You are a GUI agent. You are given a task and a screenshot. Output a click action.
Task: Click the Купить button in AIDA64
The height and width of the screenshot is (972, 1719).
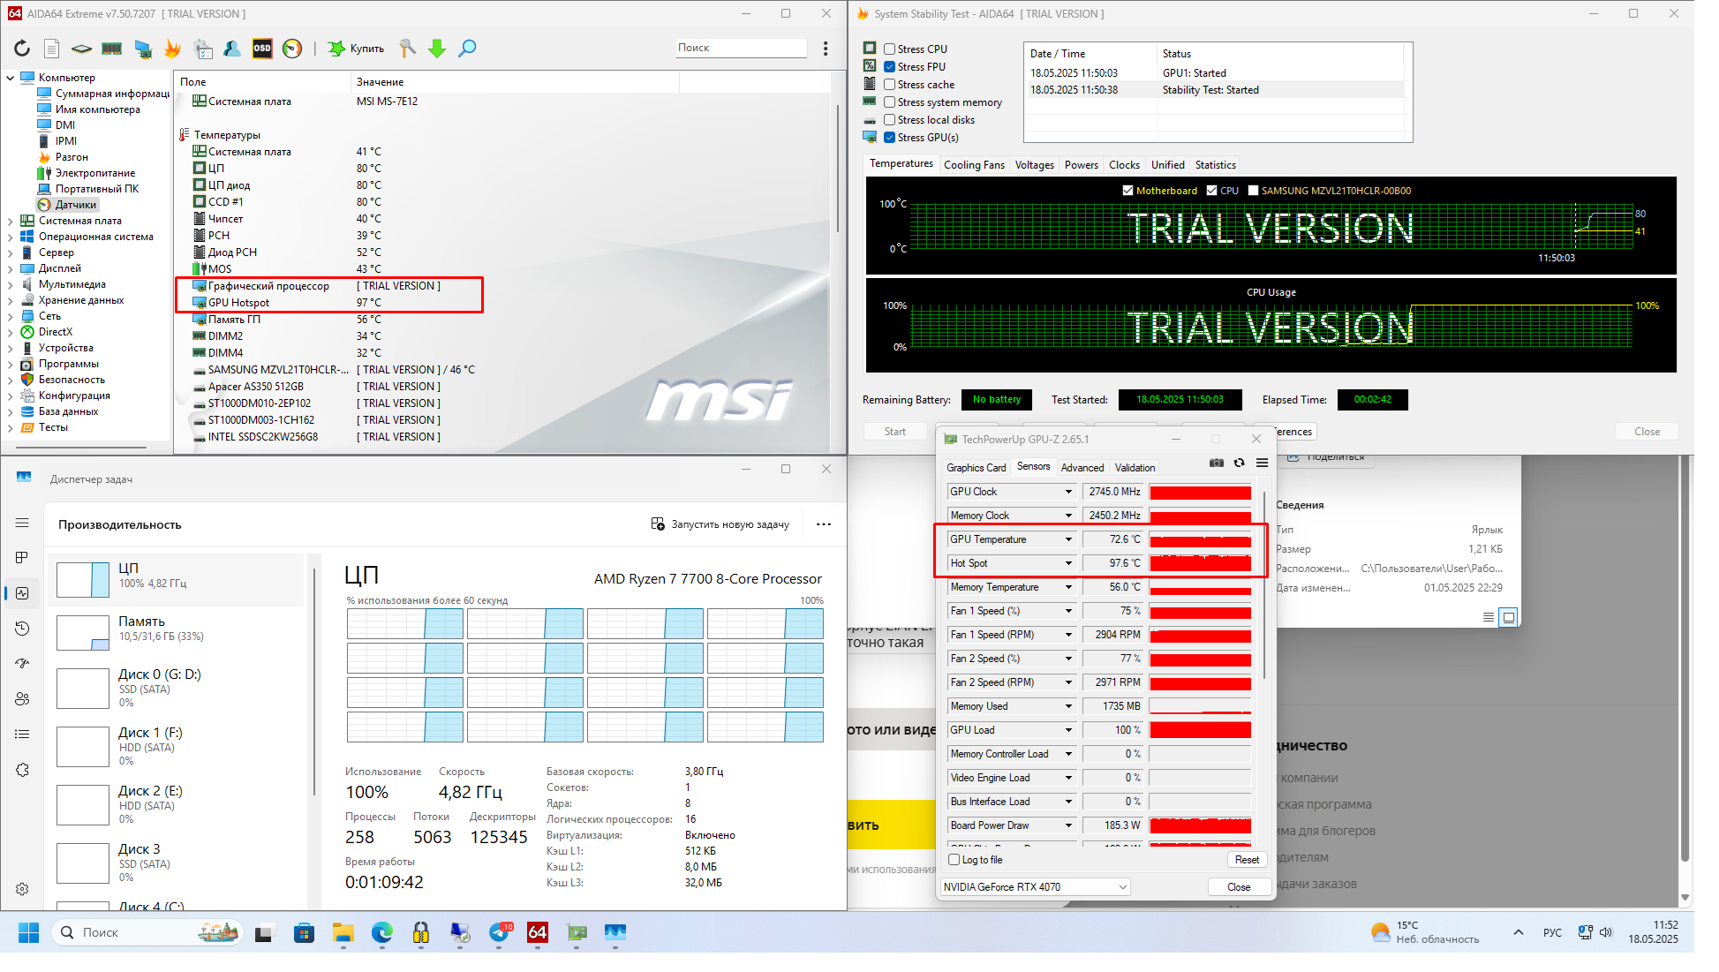pyautogui.click(x=356, y=49)
